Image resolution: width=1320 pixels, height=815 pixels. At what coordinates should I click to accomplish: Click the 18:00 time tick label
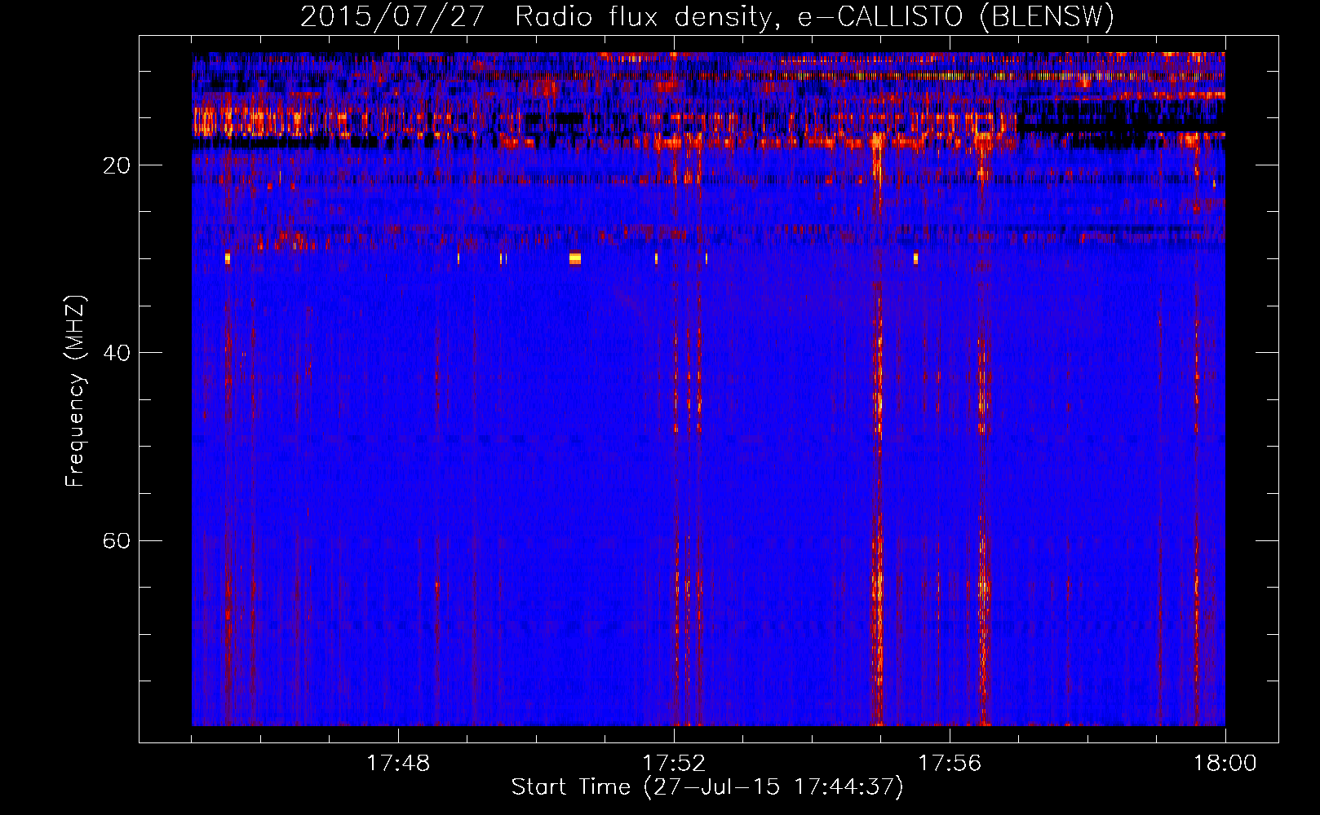click(x=1225, y=764)
